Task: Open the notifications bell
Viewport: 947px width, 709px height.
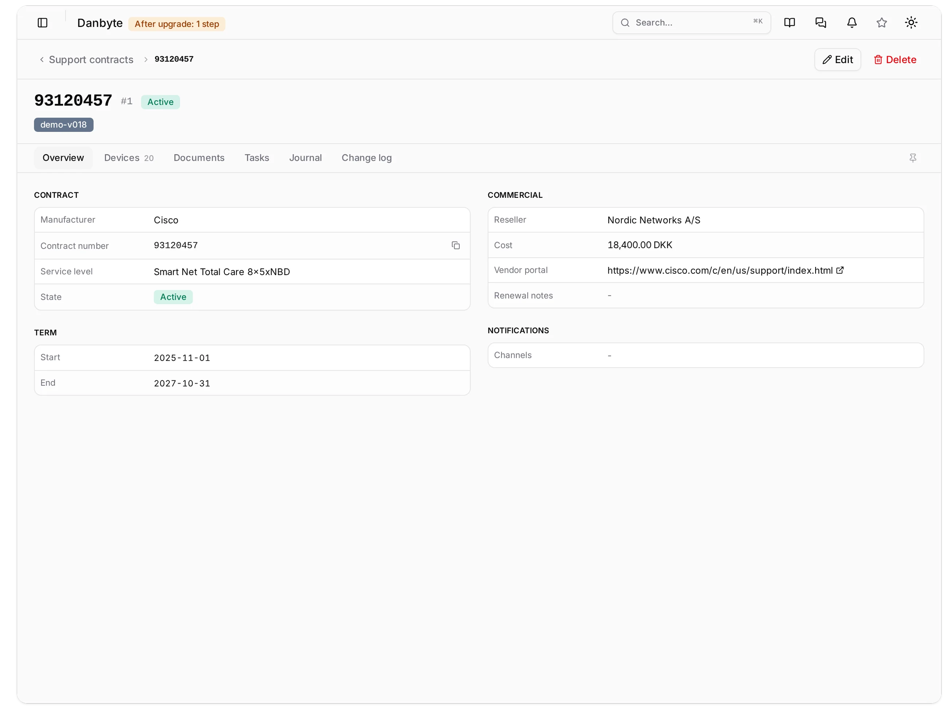Action: [x=852, y=23]
